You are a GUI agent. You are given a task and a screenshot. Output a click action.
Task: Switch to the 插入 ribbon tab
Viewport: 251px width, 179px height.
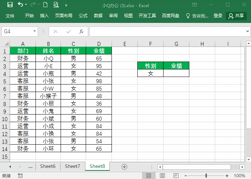coord(44,15)
